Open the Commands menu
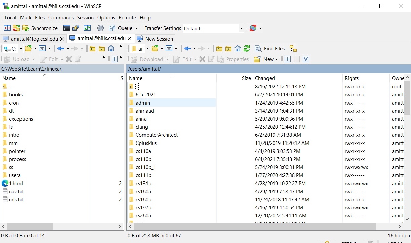Image resolution: width=411 pixels, height=243 pixels. 61,18
